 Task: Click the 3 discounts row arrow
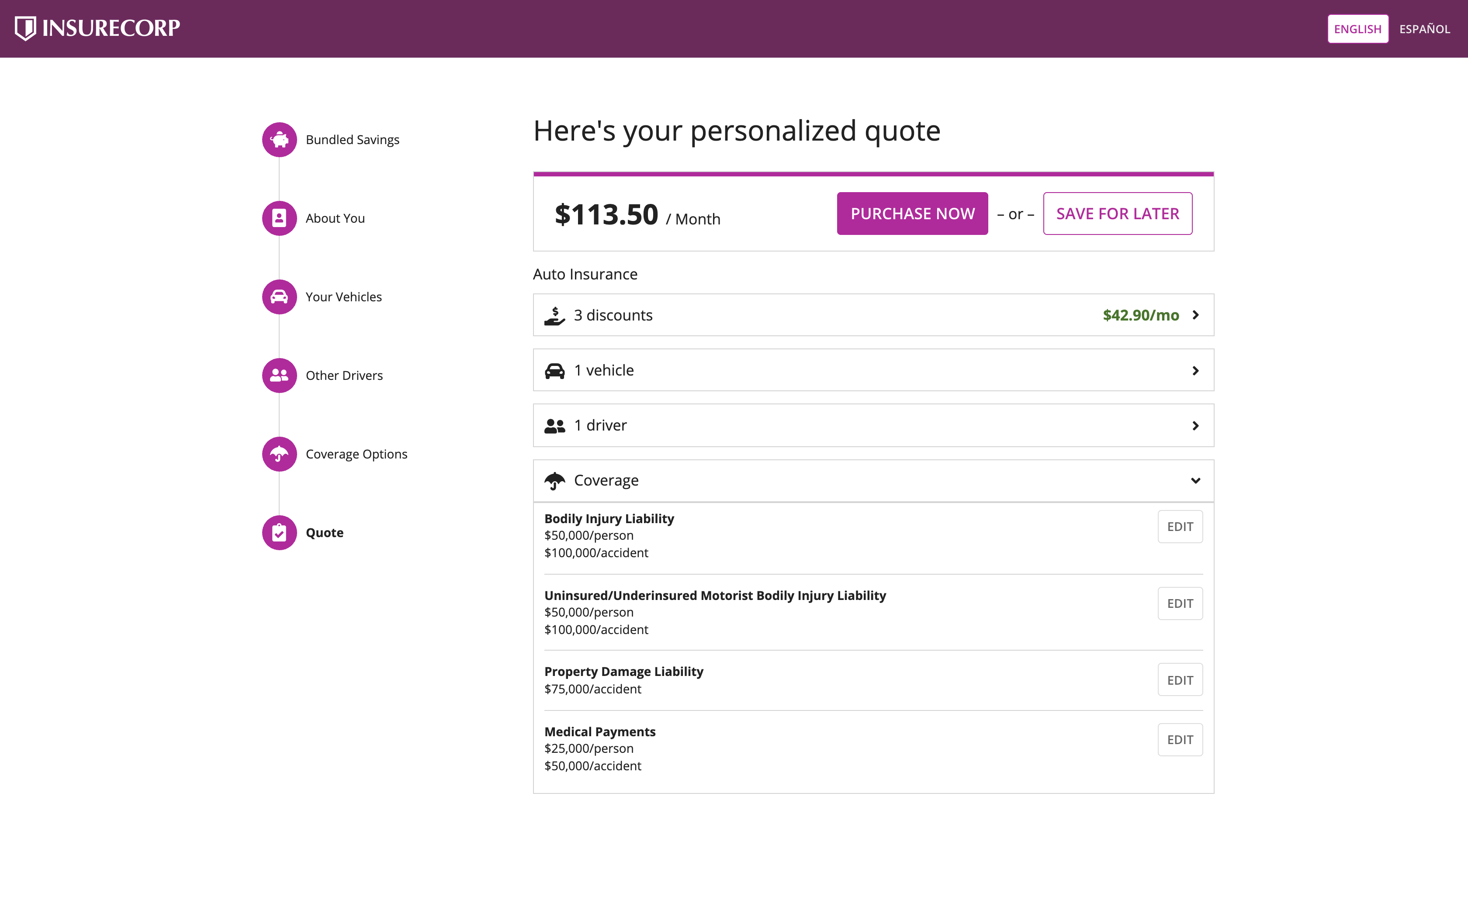pyautogui.click(x=1195, y=315)
